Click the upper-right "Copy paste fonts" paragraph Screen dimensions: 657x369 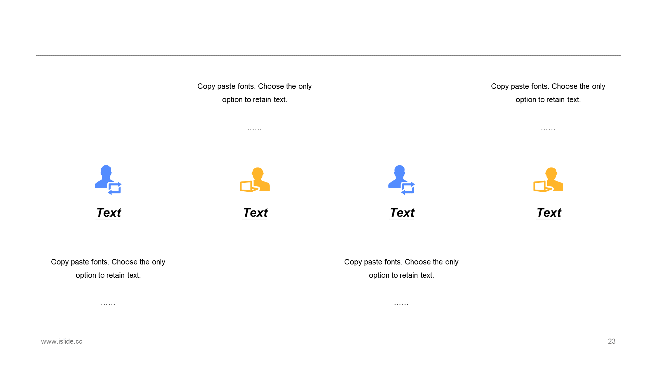coord(548,93)
